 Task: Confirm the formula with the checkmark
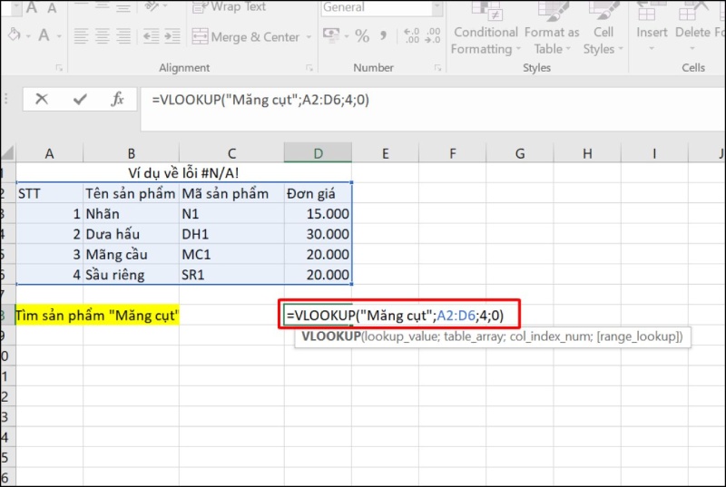[80, 99]
